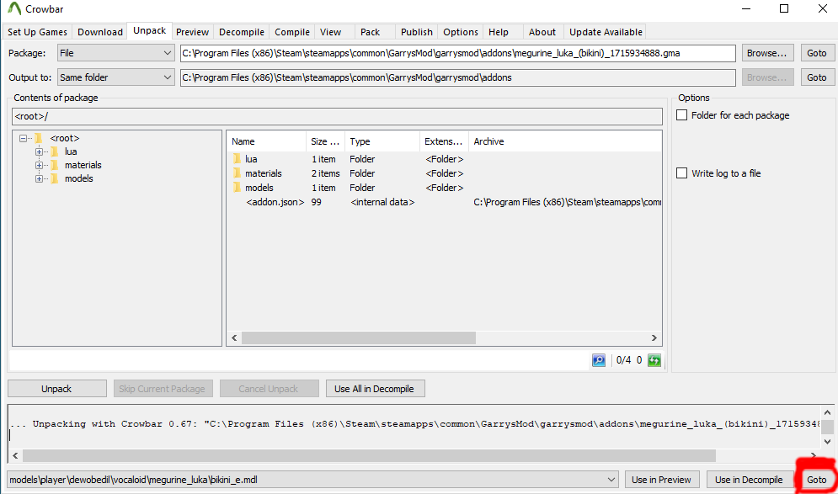Open the About tab
Image resolution: width=838 pixels, height=494 pixels.
[542, 32]
